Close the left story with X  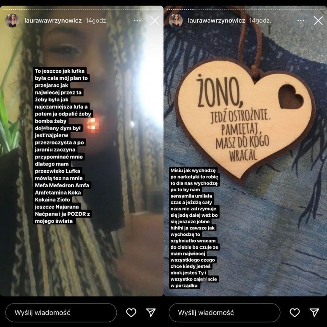click(155, 21)
